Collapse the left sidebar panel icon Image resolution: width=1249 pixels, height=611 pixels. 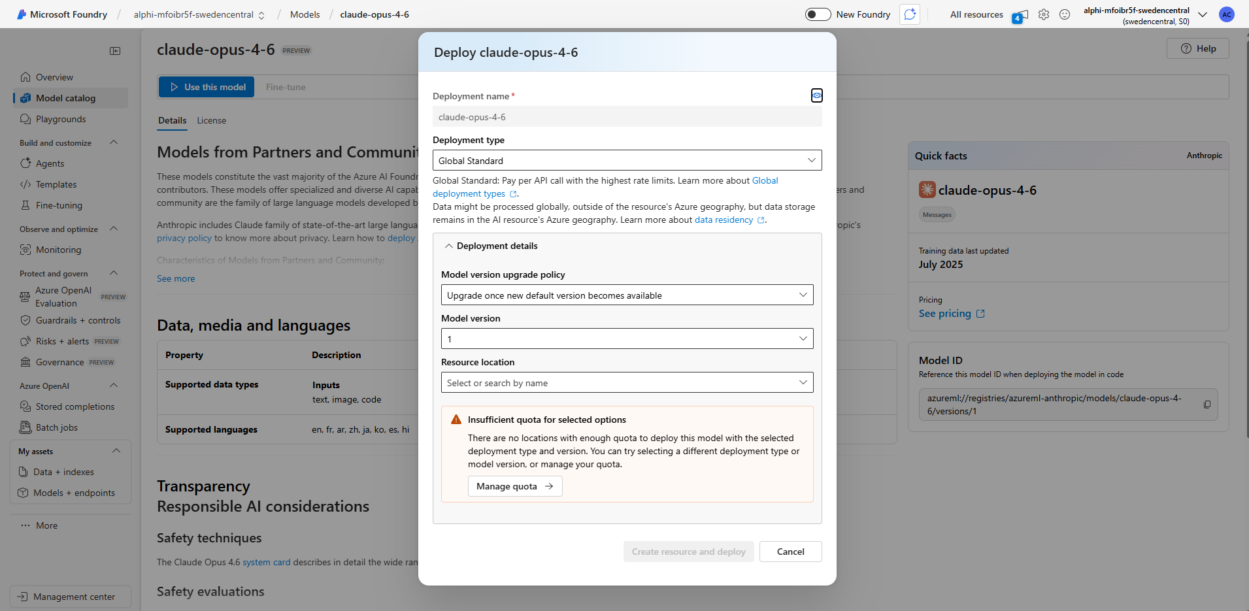[x=115, y=51]
